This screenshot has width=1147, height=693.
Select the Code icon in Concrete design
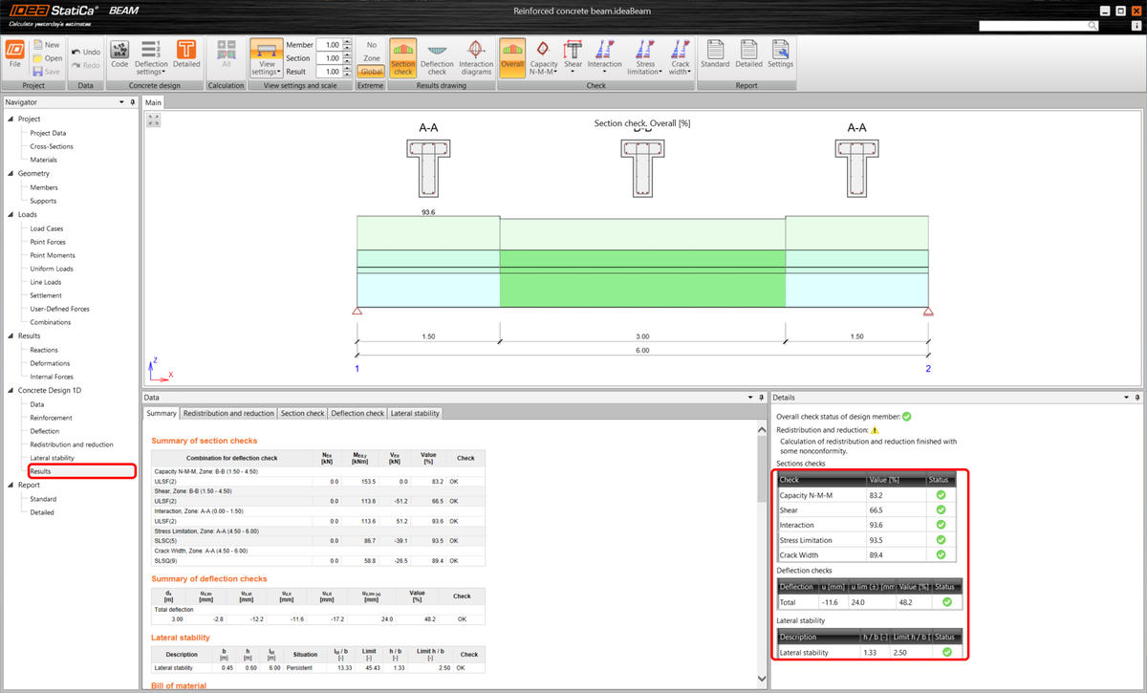click(x=119, y=53)
